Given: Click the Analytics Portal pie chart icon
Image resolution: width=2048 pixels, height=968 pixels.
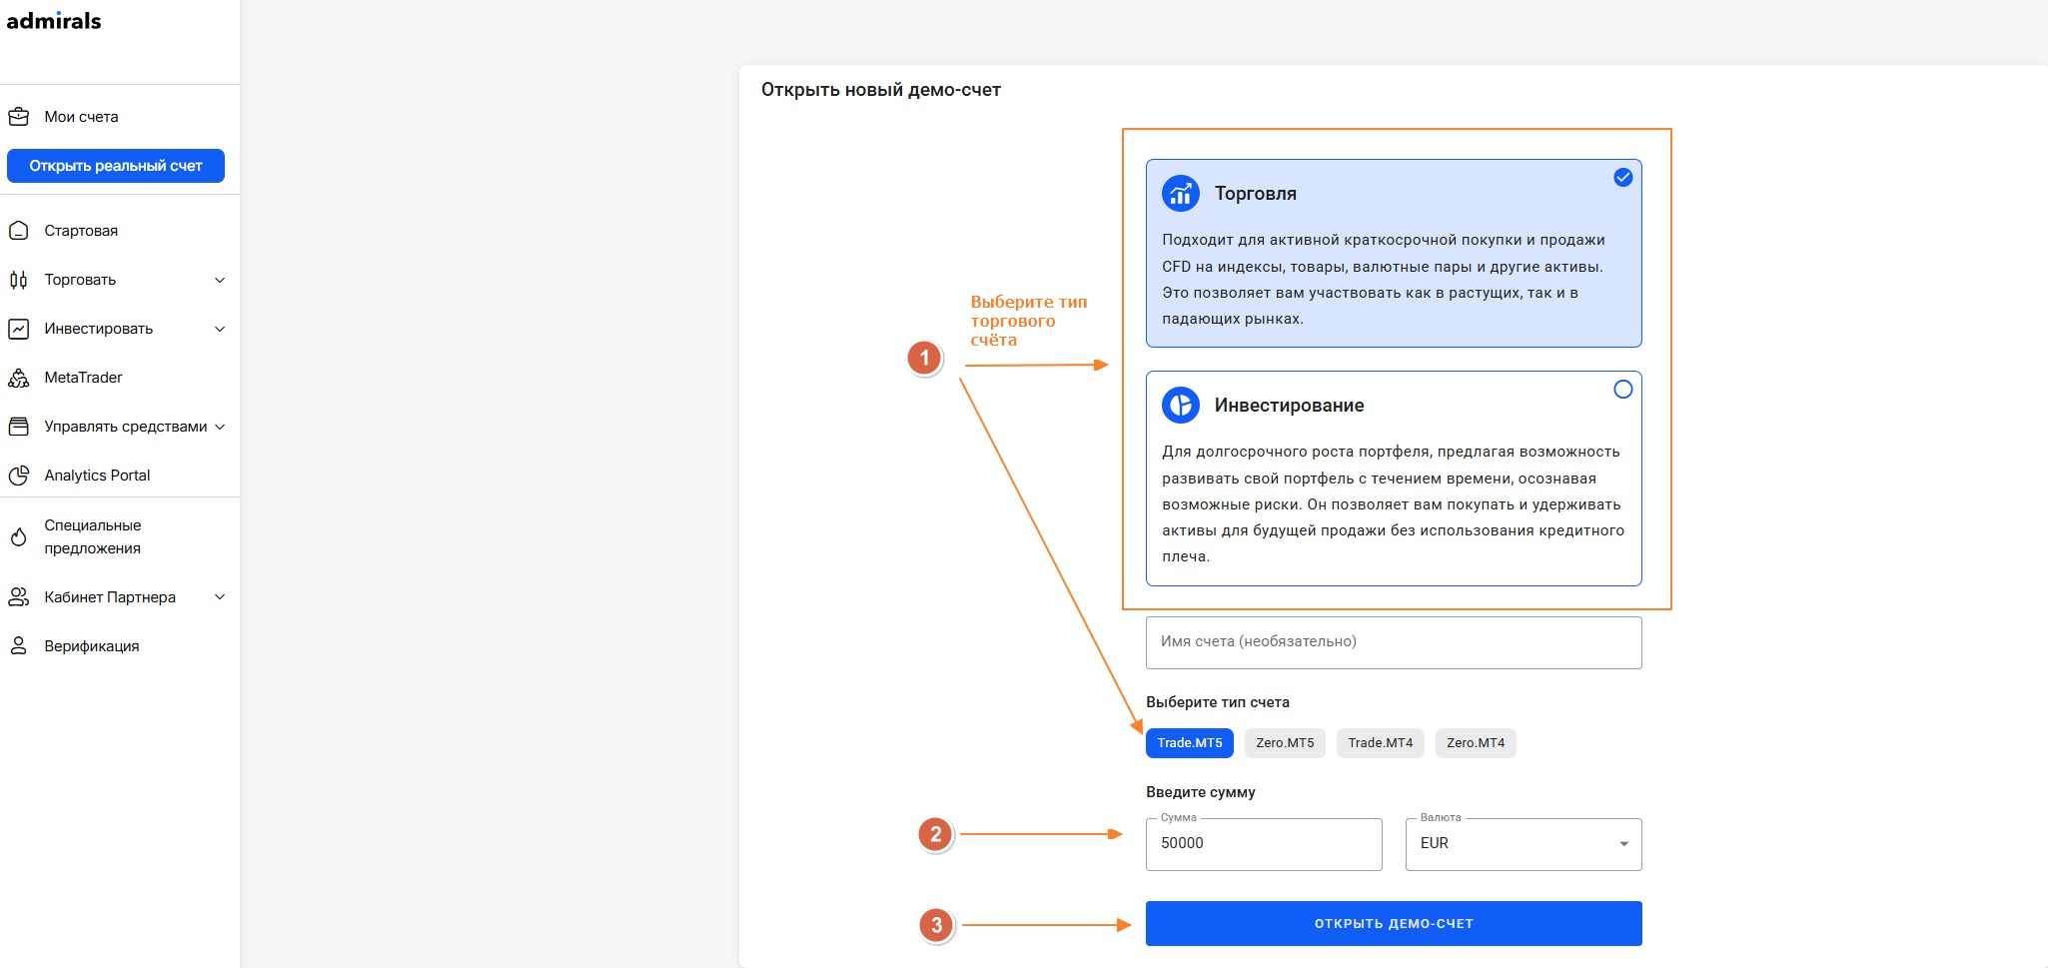Looking at the screenshot, I should tap(18, 476).
